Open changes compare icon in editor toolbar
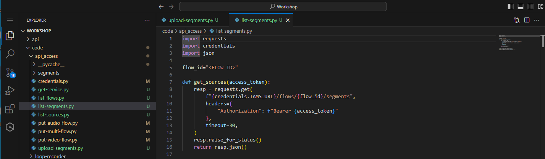 tap(517, 20)
